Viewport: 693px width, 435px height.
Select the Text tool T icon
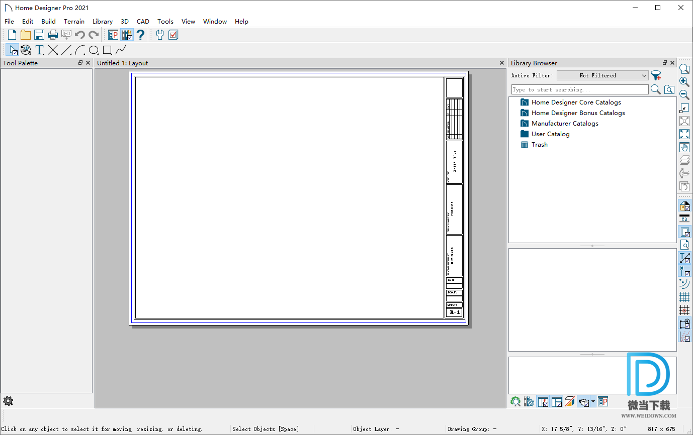39,50
